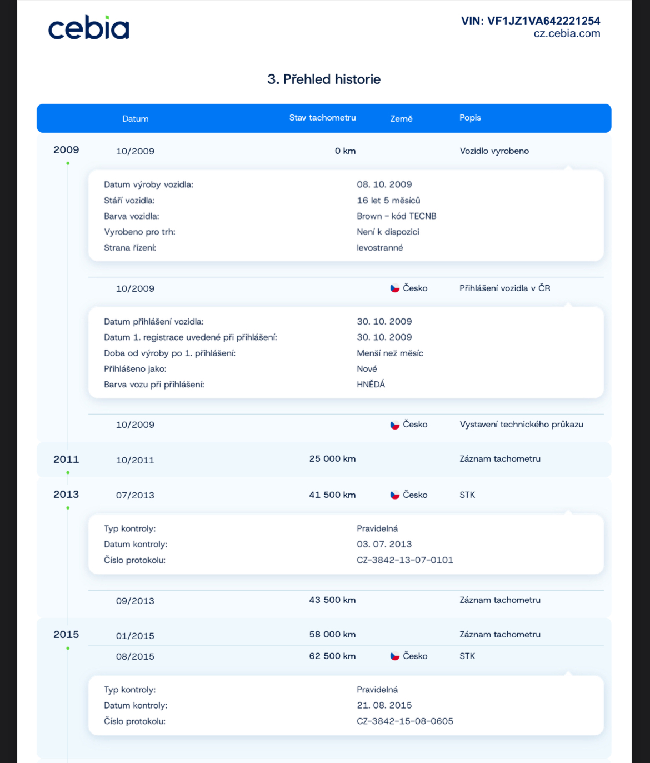Click the 3. Přehled historie heading
Viewport: 650px width, 763px height.
click(x=324, y=79)
